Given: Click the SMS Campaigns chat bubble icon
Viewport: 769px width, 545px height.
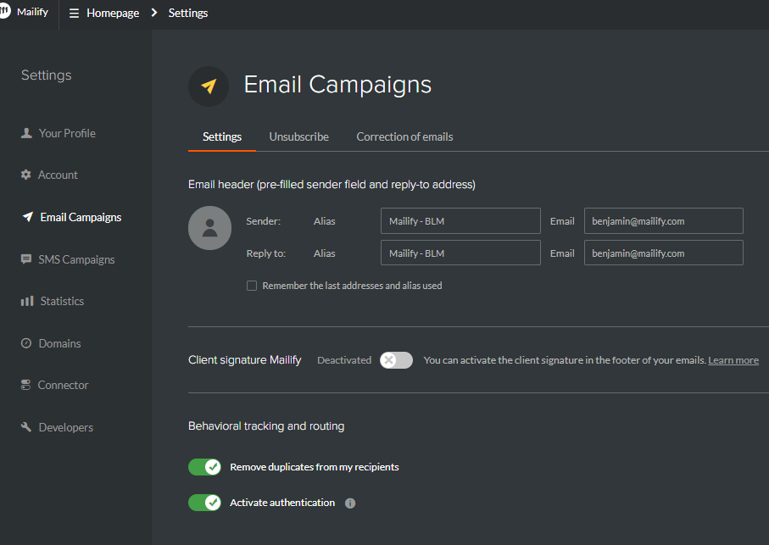Looking at the screenshot, I should pos(26,259).
